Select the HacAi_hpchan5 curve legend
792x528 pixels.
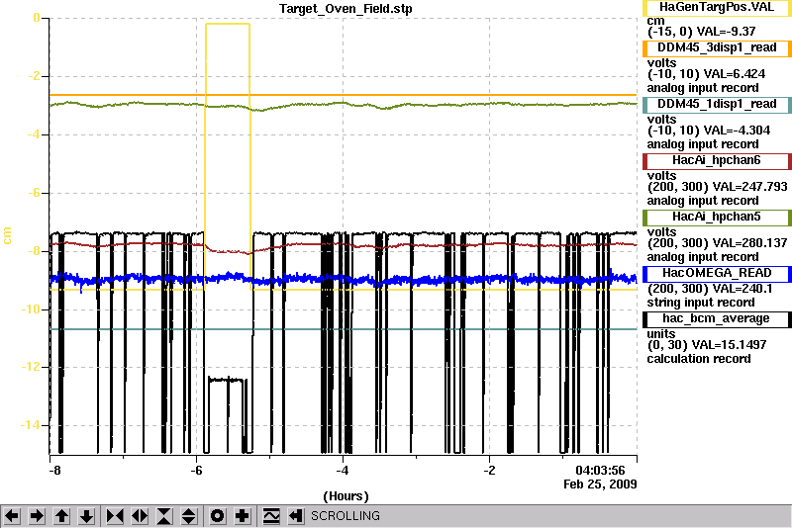[717, 218]
